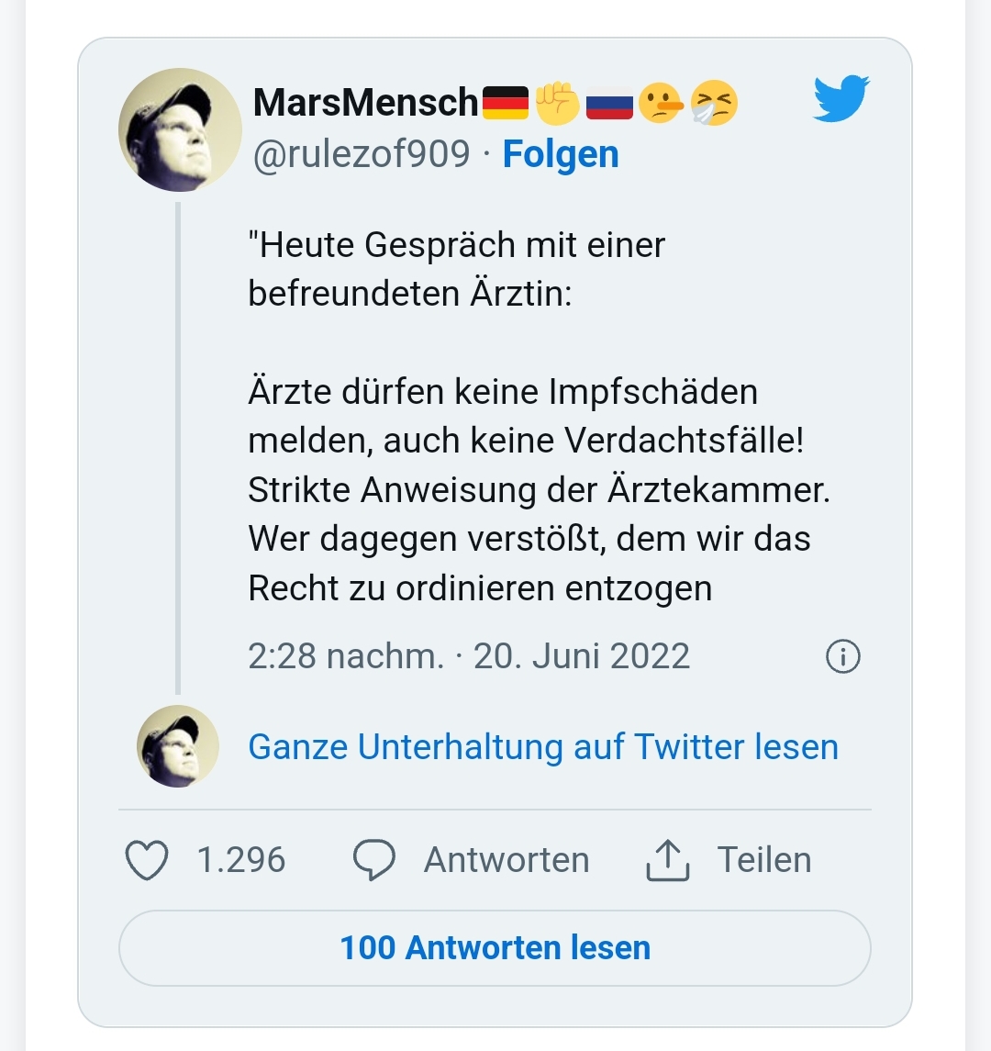Click the Russian flag emoji in the name
The width and height of the screenshot is (991, 1051).
pos(610,103)
